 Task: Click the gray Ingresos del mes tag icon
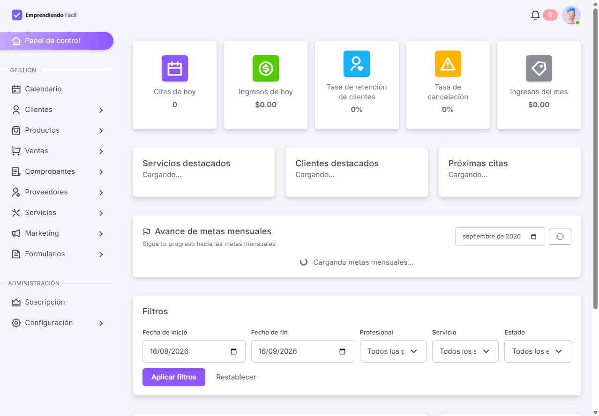(539, 68)
